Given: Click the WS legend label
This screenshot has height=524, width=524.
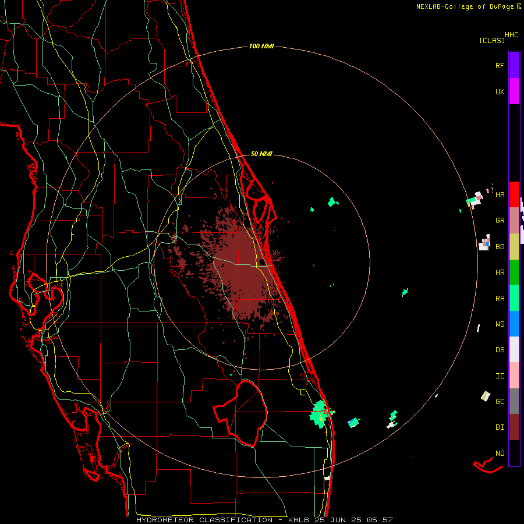Looking at the screenshot, I should click(500, 324).
